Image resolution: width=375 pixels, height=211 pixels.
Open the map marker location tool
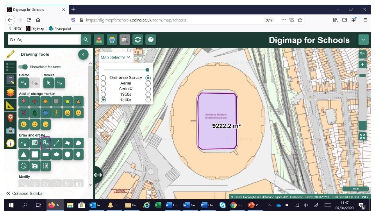tap(99, 40)
